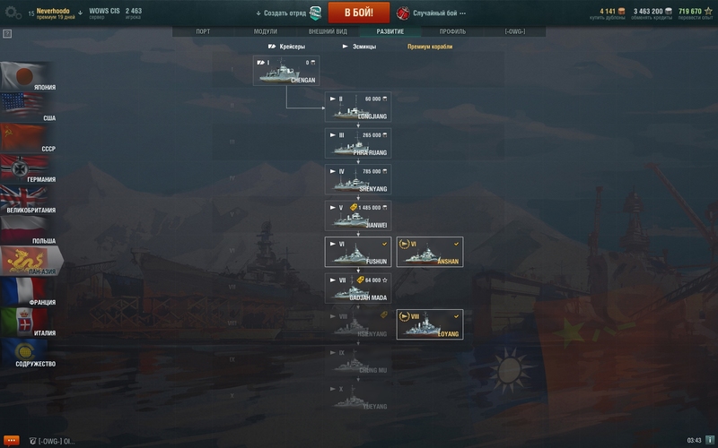Select the Anshan premium ship tile

[x=430, y=252]
